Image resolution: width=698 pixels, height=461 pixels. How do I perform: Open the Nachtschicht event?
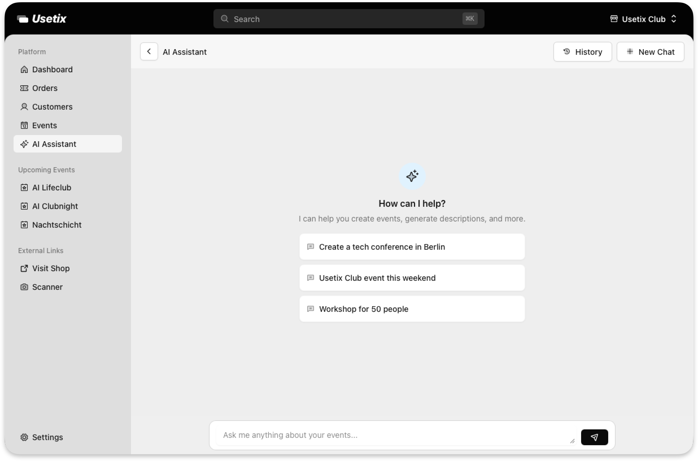coord(57,225)
